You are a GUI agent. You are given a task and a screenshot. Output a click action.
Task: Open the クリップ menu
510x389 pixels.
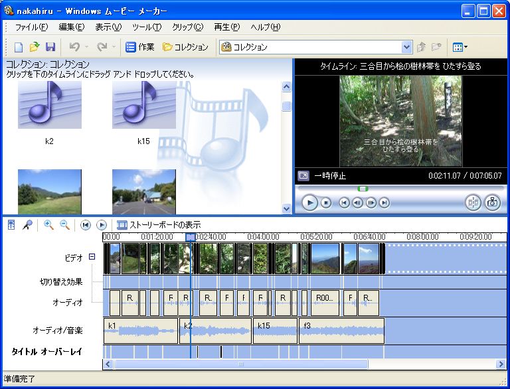coord(187,27)
